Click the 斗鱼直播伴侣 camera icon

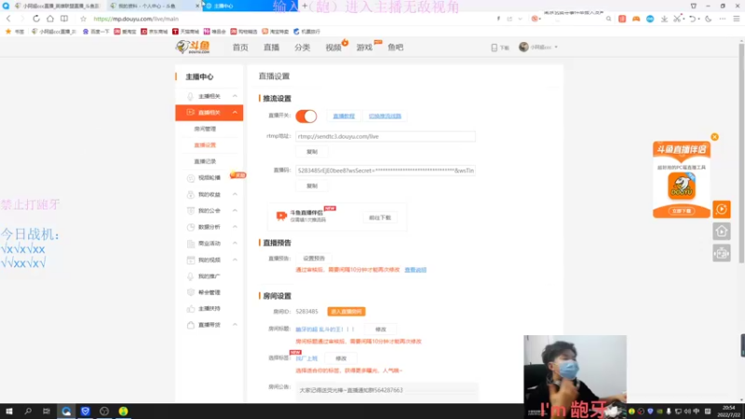281,216
